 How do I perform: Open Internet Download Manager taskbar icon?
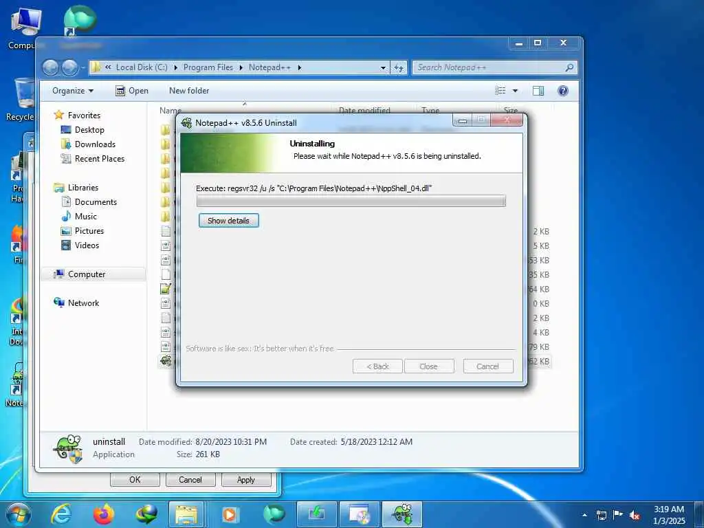147,514
